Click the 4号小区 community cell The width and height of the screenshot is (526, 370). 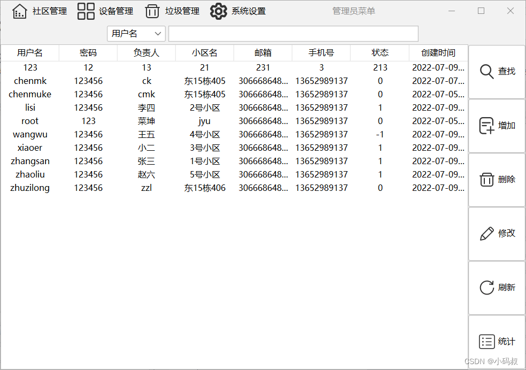pyautogui.click(x=205, y=135)
